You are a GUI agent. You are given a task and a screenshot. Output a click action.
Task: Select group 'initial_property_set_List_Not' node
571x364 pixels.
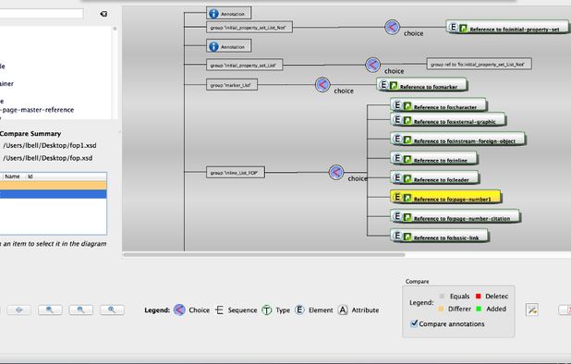(249, 28)
